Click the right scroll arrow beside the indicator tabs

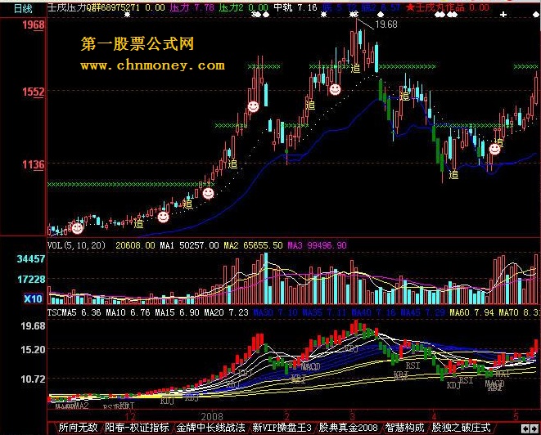pyautogui.click(x=534, y=428)
